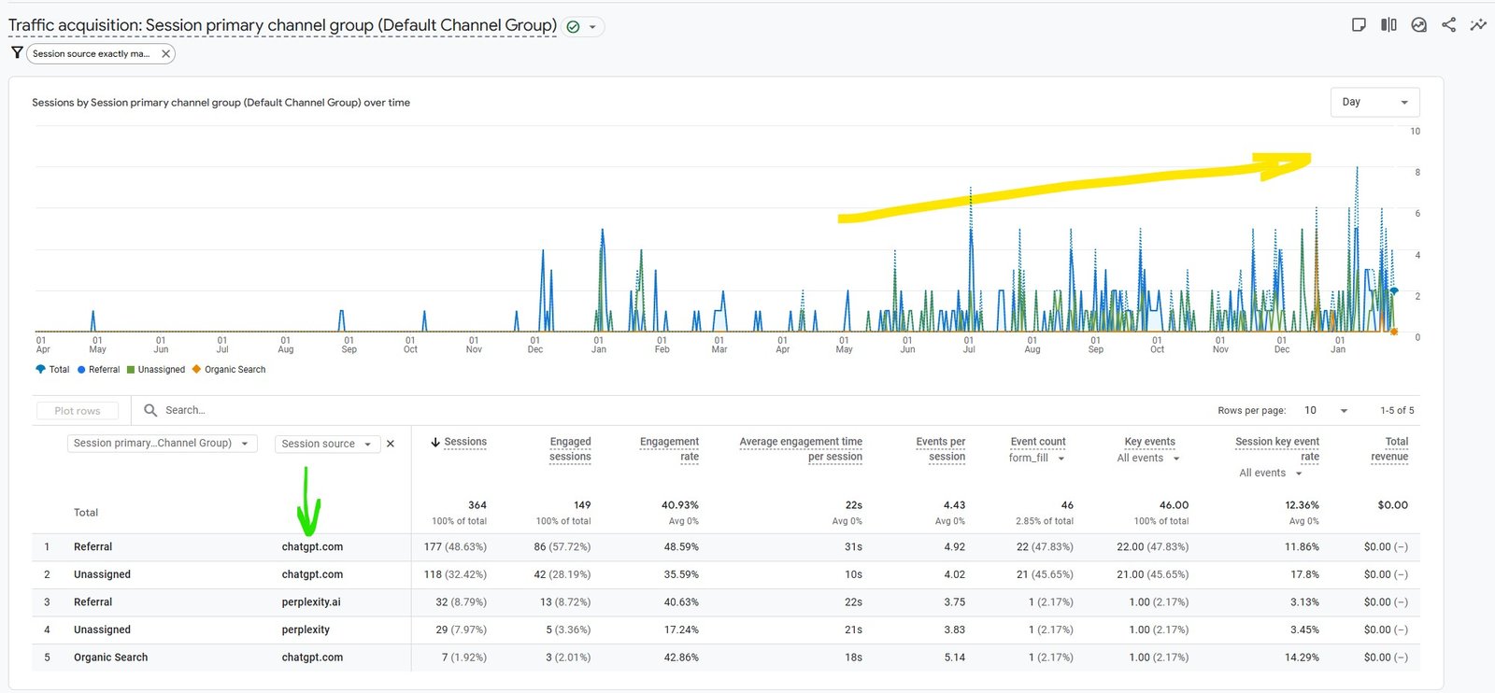1495x693 pixels.
Task: Click the Plot rows button
Action: 78,411
